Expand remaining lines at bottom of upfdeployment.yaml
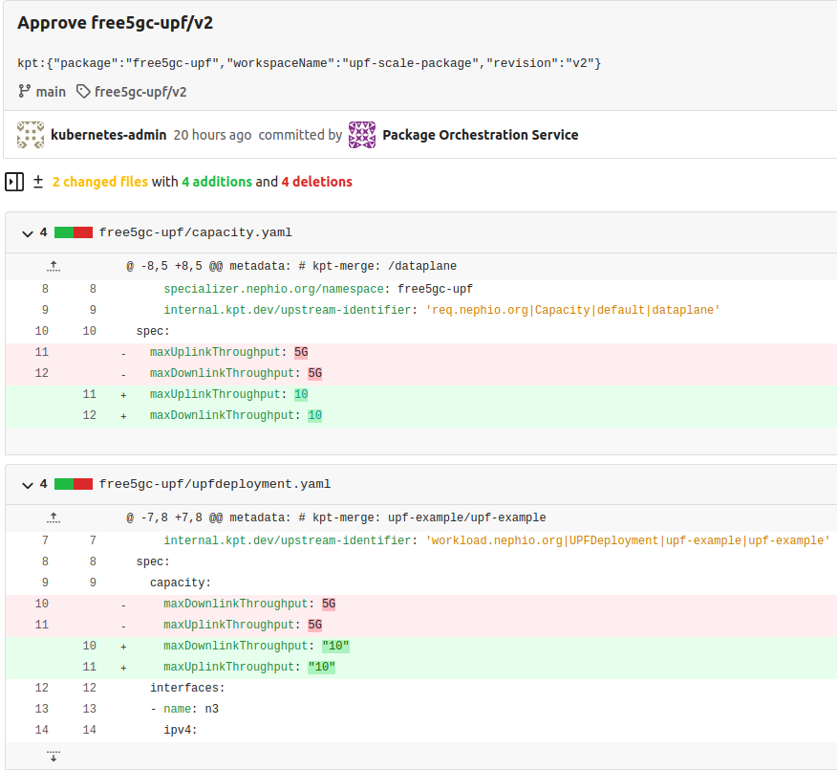 tap(54, 757)
